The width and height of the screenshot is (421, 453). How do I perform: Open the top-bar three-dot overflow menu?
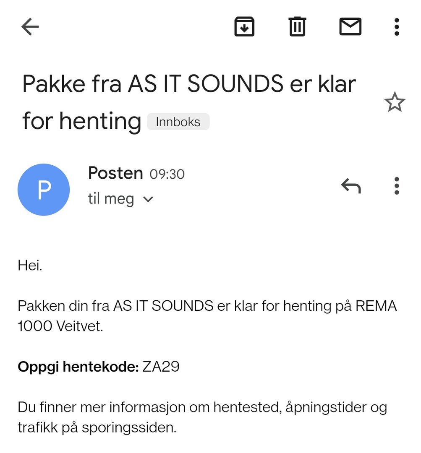(x=396, y=27)
